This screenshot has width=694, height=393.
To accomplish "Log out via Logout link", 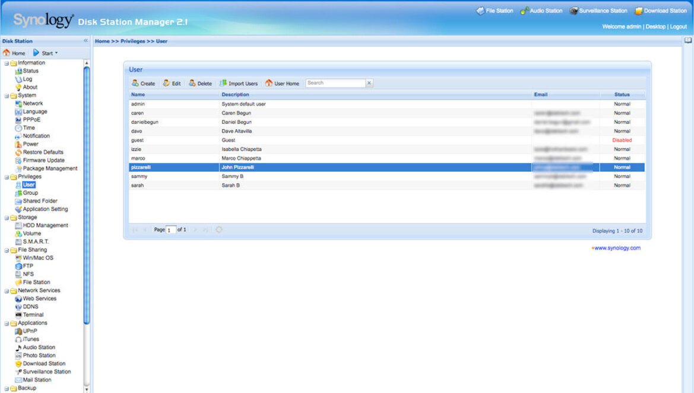I will (x=678, y=27).
